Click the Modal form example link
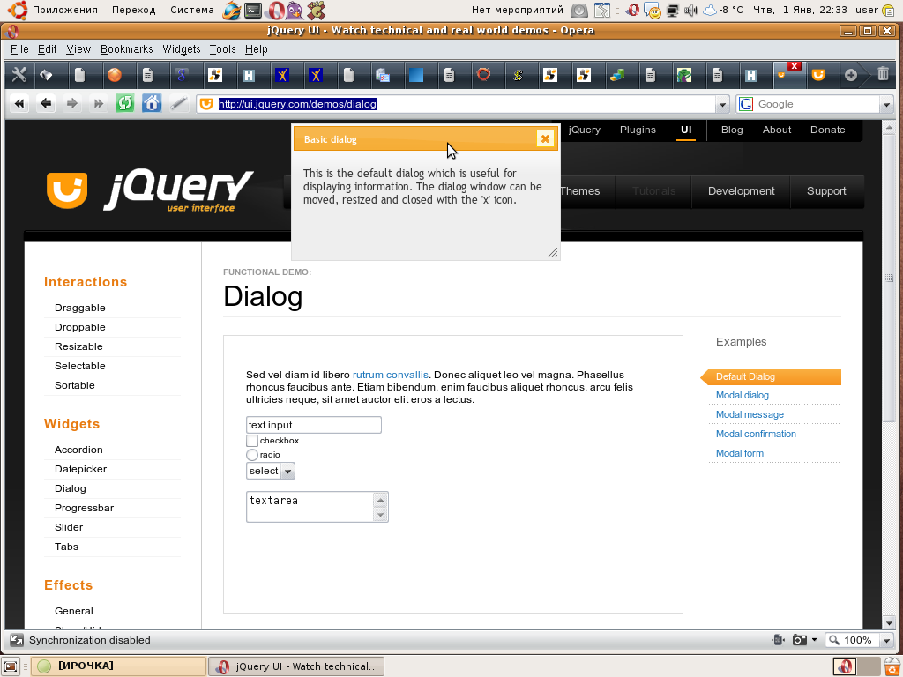The width and height of the screenshot is (903, 677). coord(739,453)
